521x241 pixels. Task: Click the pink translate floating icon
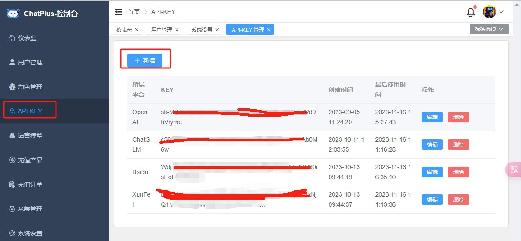(513, 170)
